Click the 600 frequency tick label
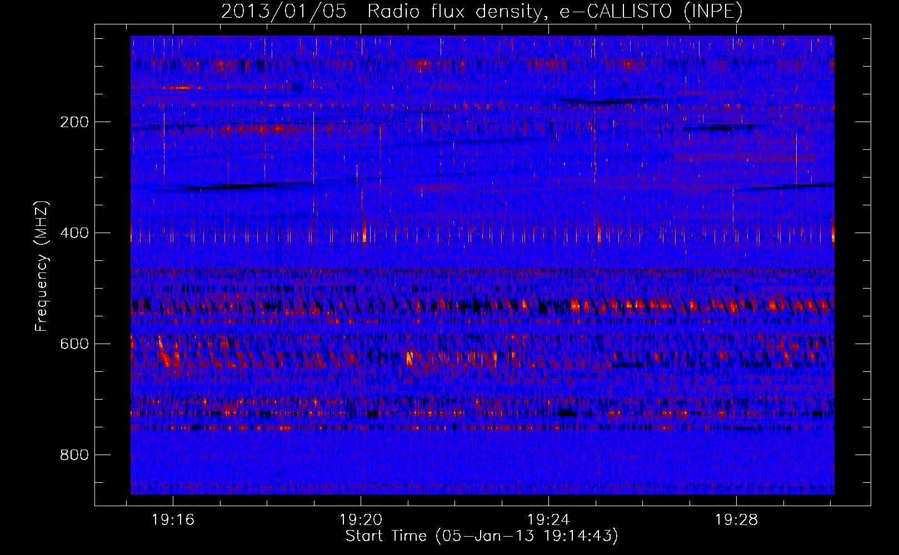899x555 pixels. point(74,344)
